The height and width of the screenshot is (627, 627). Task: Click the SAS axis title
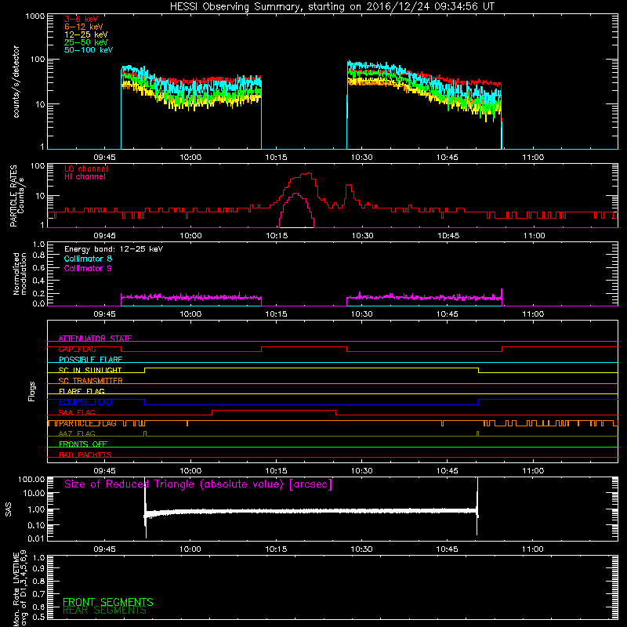[8, 509]
